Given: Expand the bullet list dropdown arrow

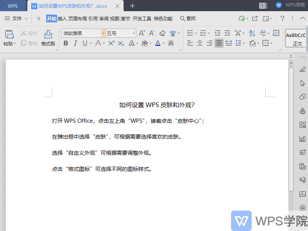Looking at the screenshot, I should [x=196, y=33].
